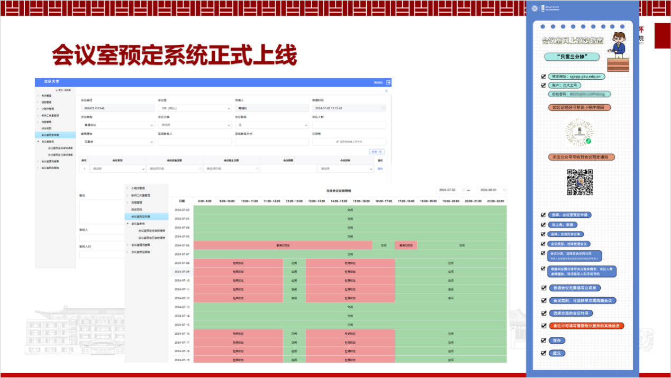Close the booking form with X icon
Viewport: 671px width, 378px height.
(x=386, y=91)
